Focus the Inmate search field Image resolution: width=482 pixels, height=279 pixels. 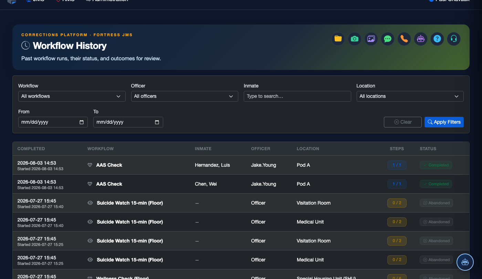297,96
